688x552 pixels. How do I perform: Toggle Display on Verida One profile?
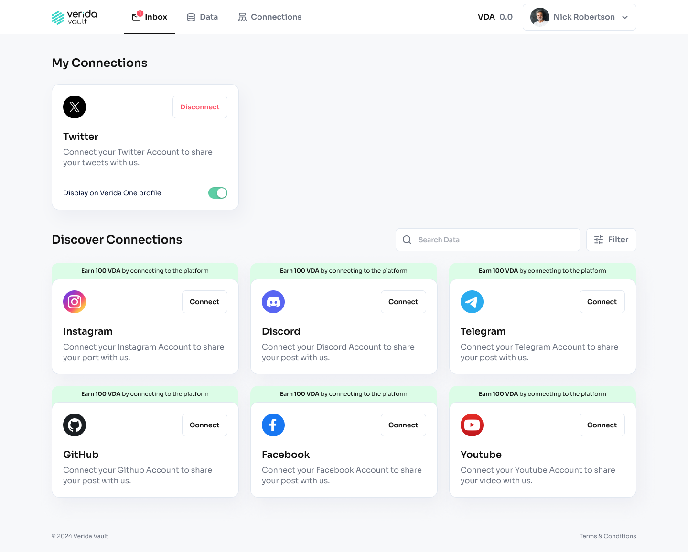(x=218, y=193)
